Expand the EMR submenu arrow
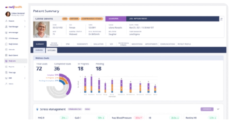The image size is (232, 123). pos(25,78)
